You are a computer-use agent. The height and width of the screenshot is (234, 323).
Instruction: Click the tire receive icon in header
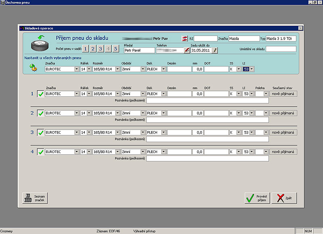click(40, 43)
